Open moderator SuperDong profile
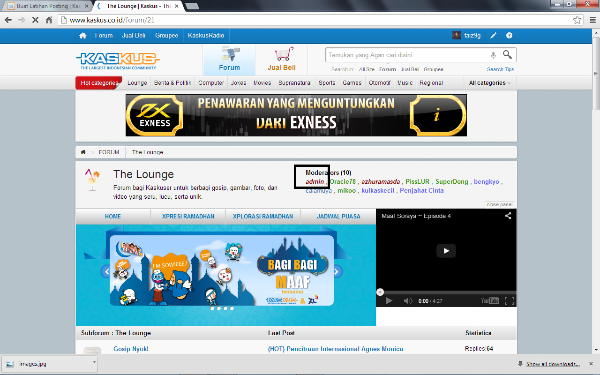600x375 pixels. (x=451, y=182)
